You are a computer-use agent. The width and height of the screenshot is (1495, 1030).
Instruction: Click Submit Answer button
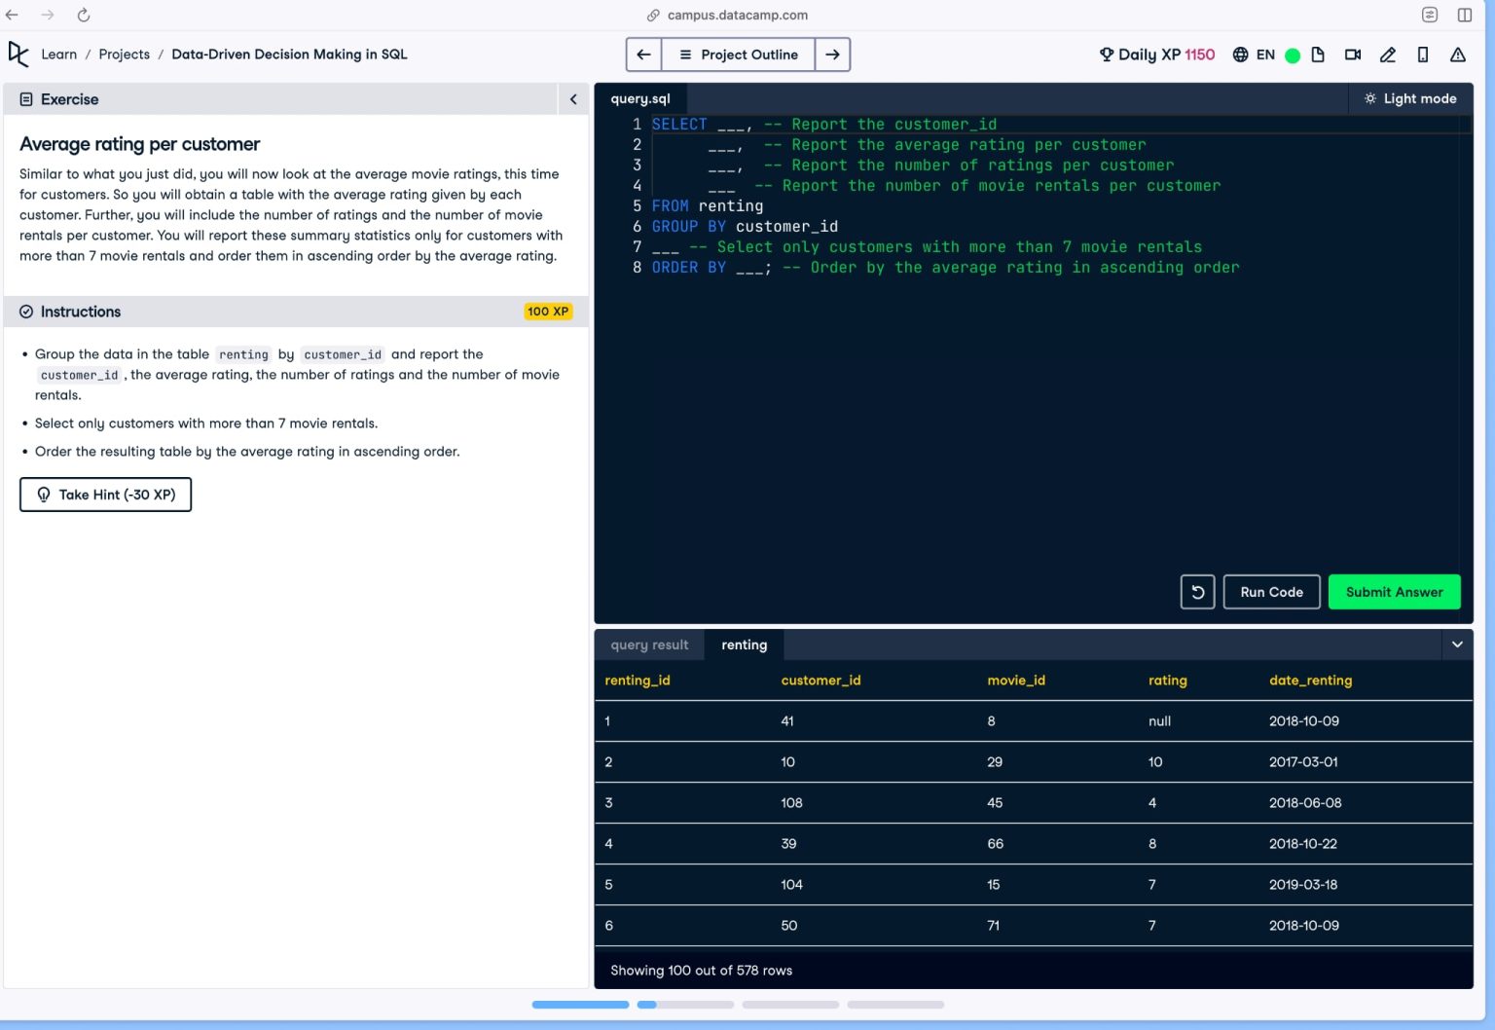click(1394, 592)
